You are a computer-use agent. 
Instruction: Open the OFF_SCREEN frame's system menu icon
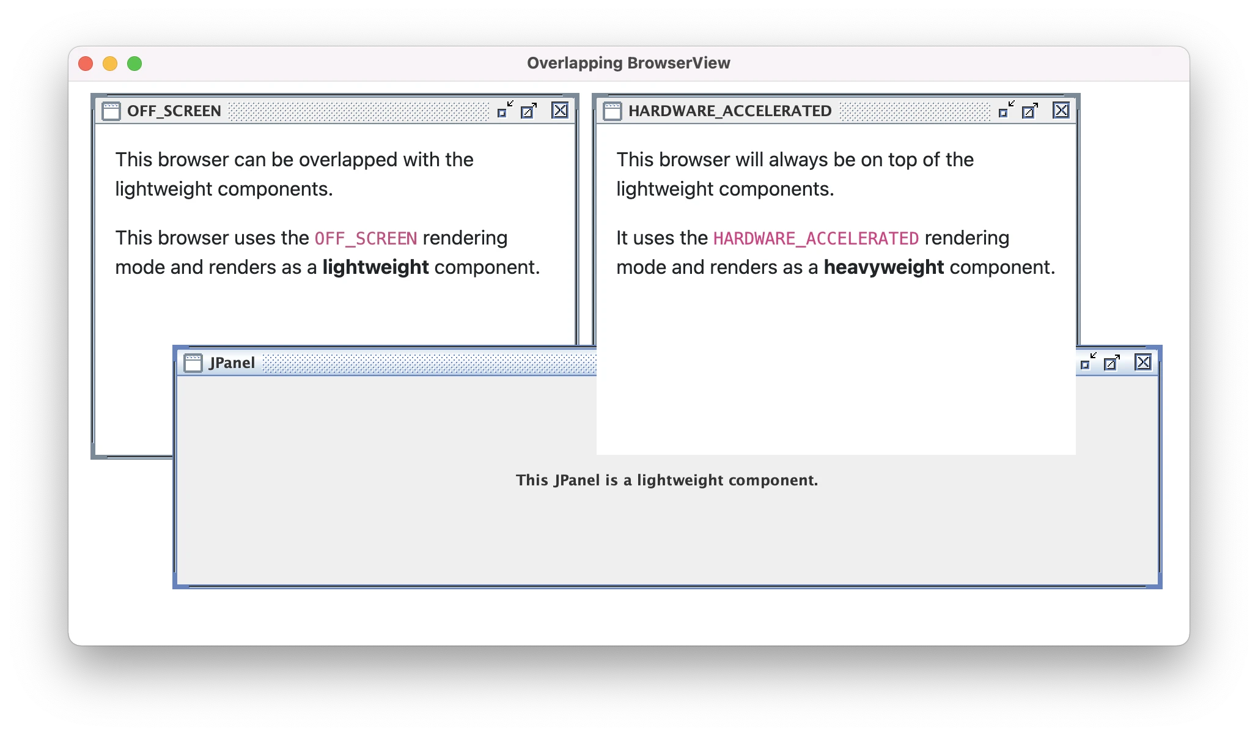pyautogui.click(x=111, y=111)
